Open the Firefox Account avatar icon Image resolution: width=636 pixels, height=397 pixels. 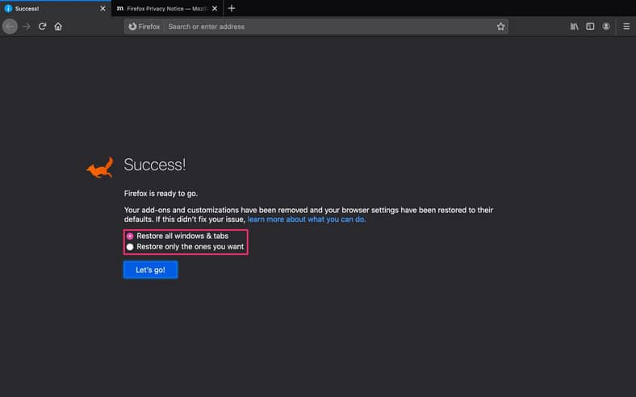point(606,27)
